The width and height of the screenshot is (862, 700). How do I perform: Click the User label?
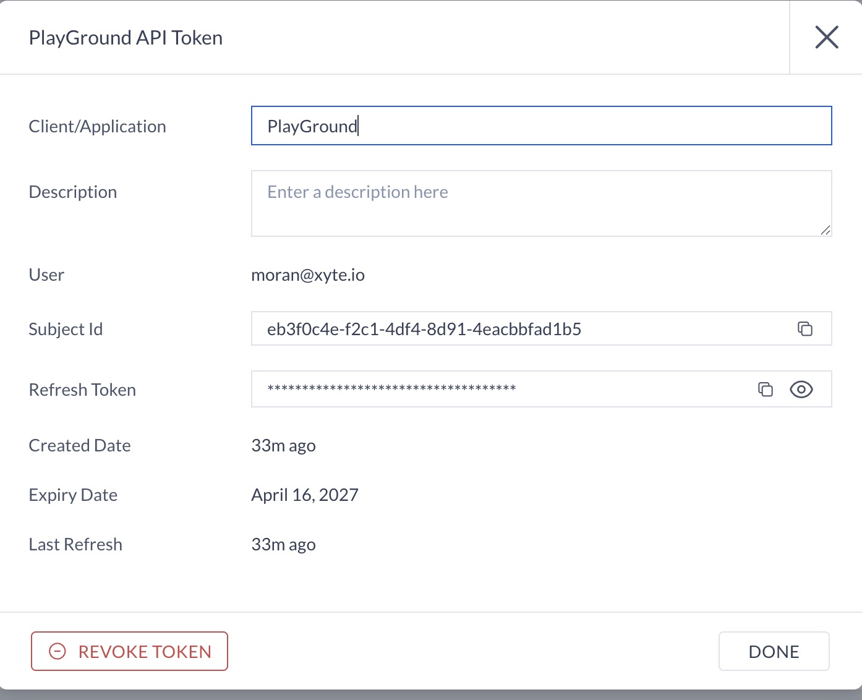tap(46, 275)
